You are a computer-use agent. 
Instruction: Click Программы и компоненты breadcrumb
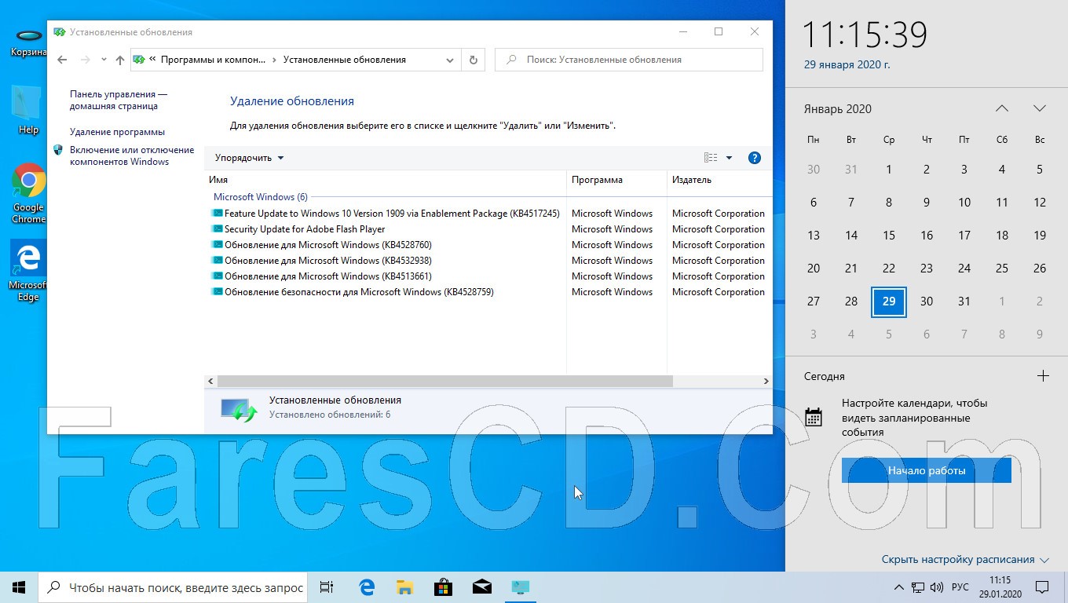[214, 60]
